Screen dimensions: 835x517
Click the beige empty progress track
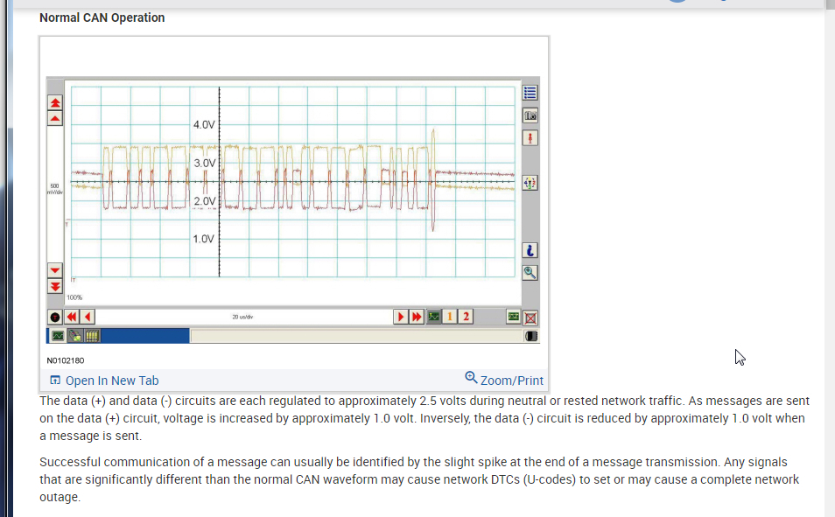[357, 336]
